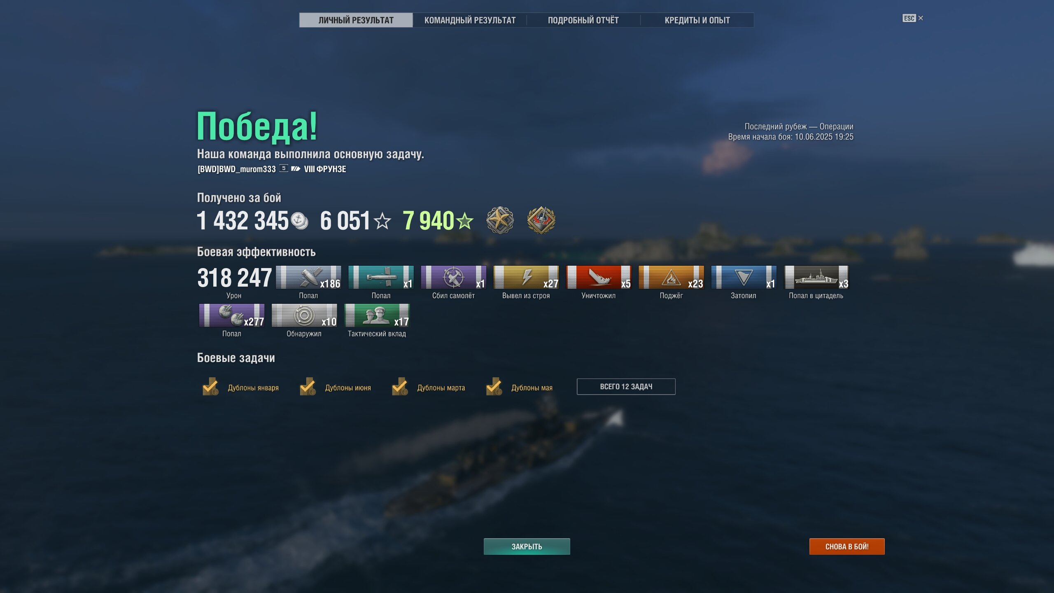
Task: Select the spotted ribbon x10
Action: coord(304,315)
